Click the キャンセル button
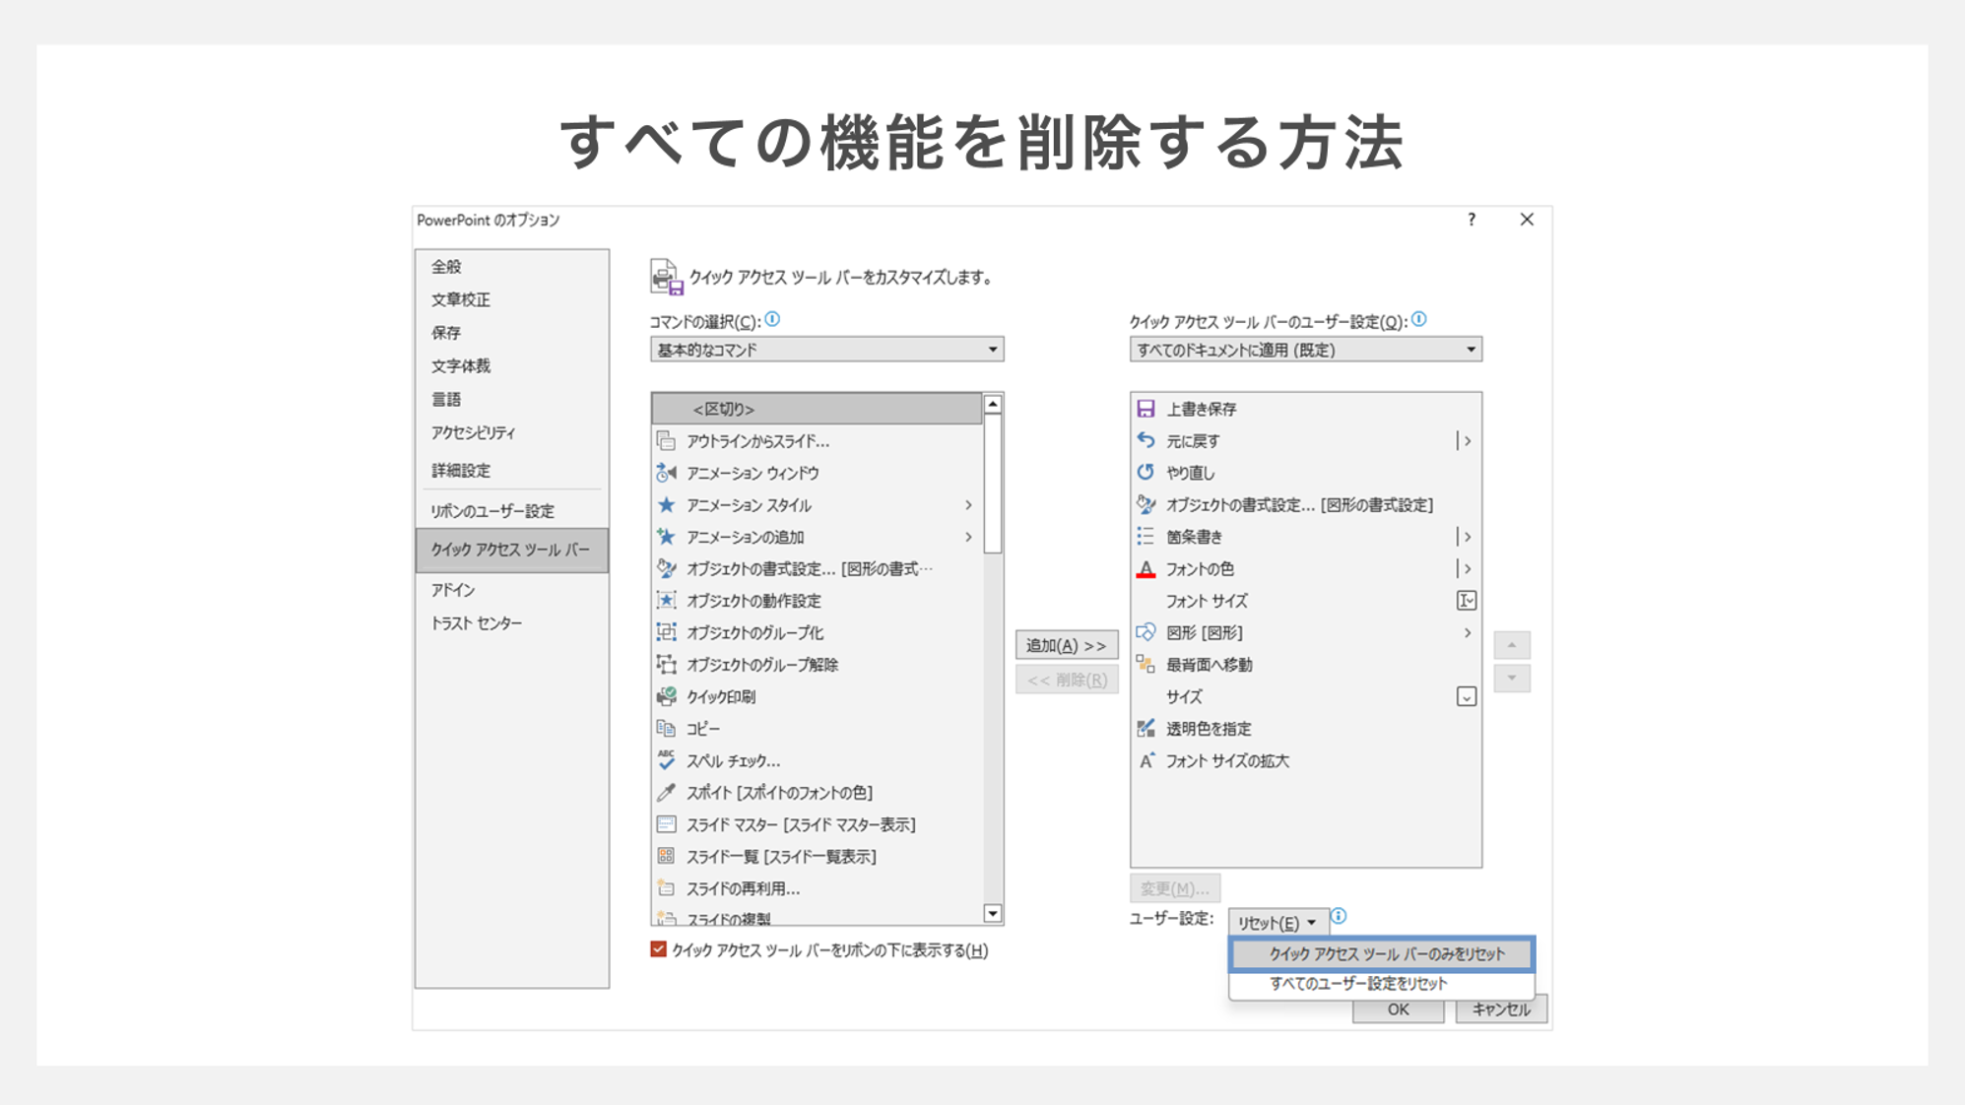 1501,1009
